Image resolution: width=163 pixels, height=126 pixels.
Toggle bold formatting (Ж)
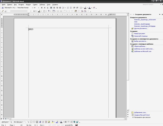42,8
